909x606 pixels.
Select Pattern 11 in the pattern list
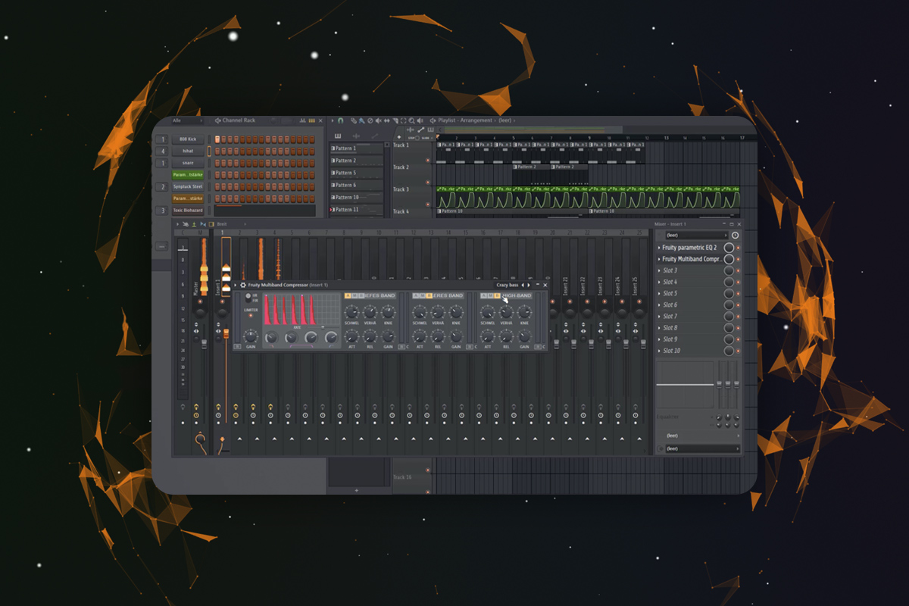click(348, 208)
